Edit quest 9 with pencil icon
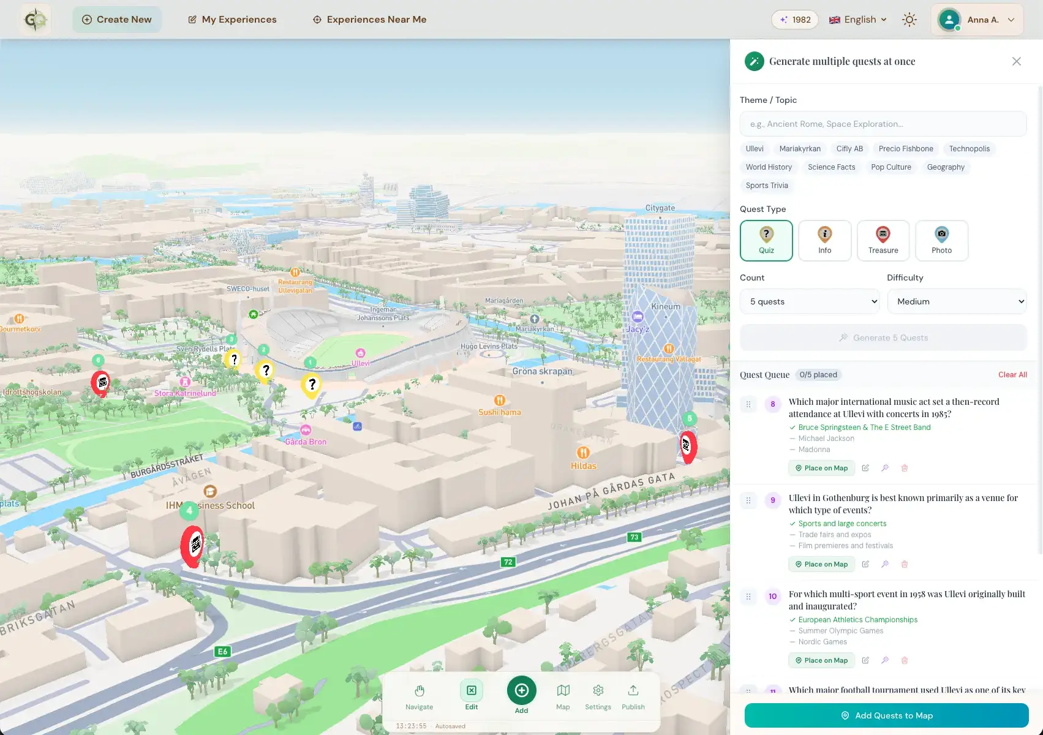The width and height of the screenshot is (1043, 735). [x=865, y=564]
